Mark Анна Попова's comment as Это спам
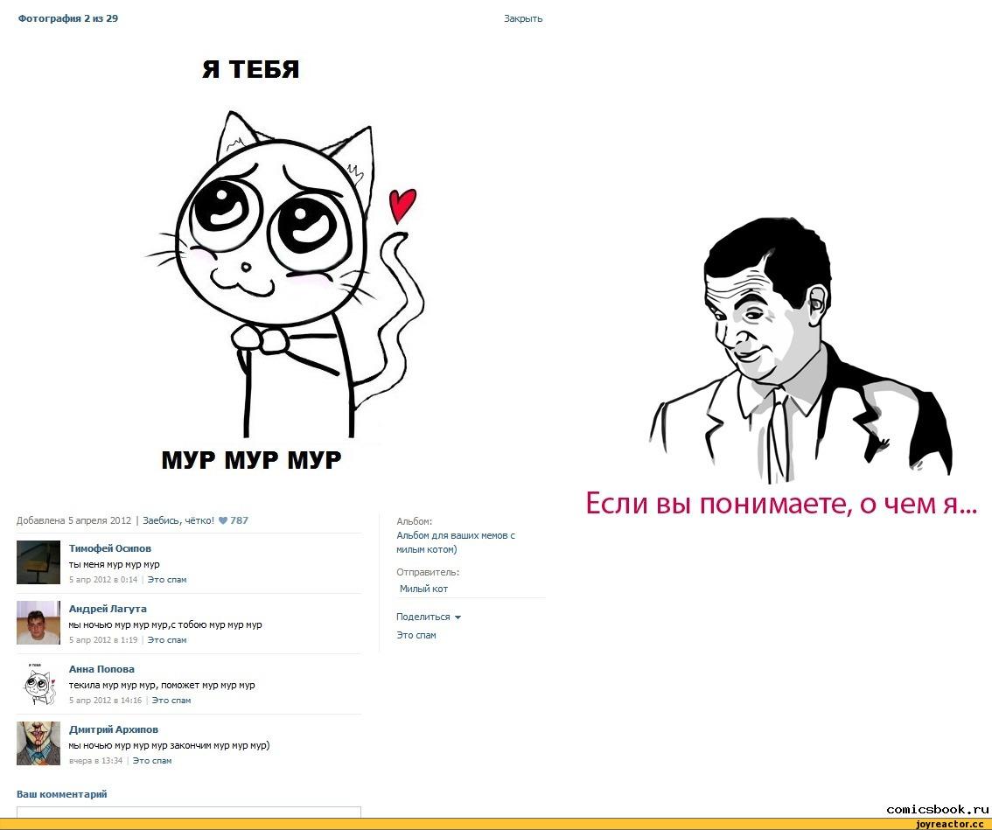The height and width of the screenshot is (830, 992). point(171,701)
